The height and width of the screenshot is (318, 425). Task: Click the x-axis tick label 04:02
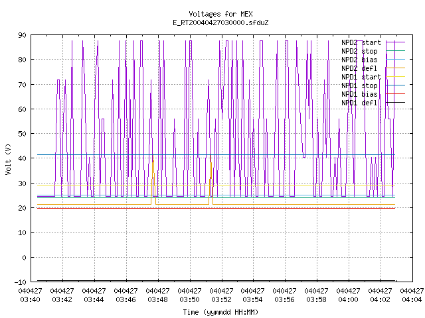380,299
